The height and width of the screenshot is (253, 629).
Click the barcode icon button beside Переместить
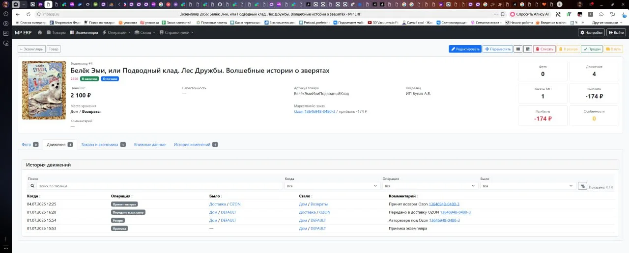pyautogui.click(x=517, y=49)
